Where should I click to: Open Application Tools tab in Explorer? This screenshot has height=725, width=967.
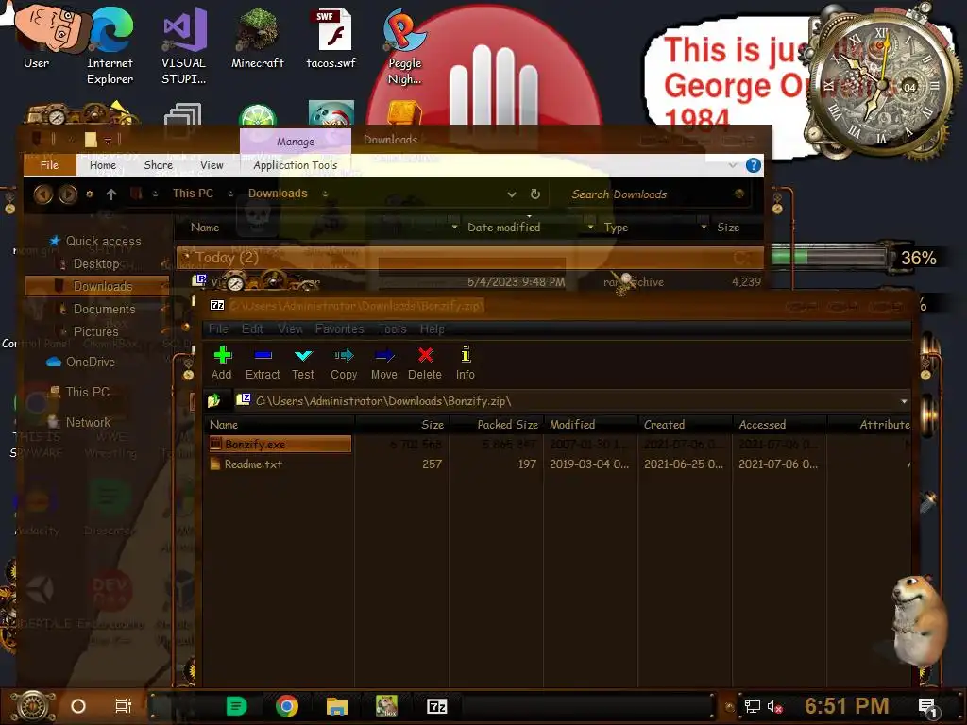[296, 165]
